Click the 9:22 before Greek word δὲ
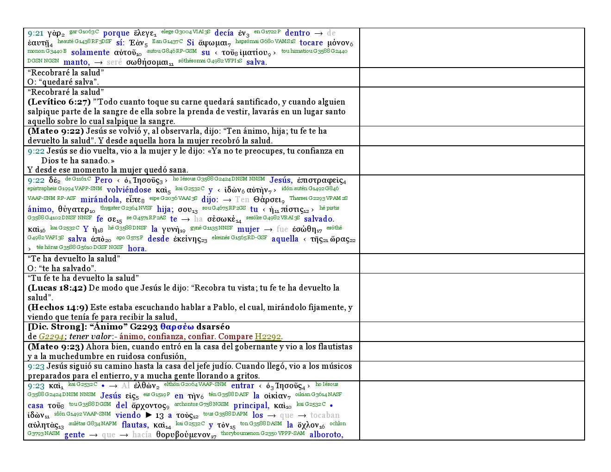 [36, 180]
